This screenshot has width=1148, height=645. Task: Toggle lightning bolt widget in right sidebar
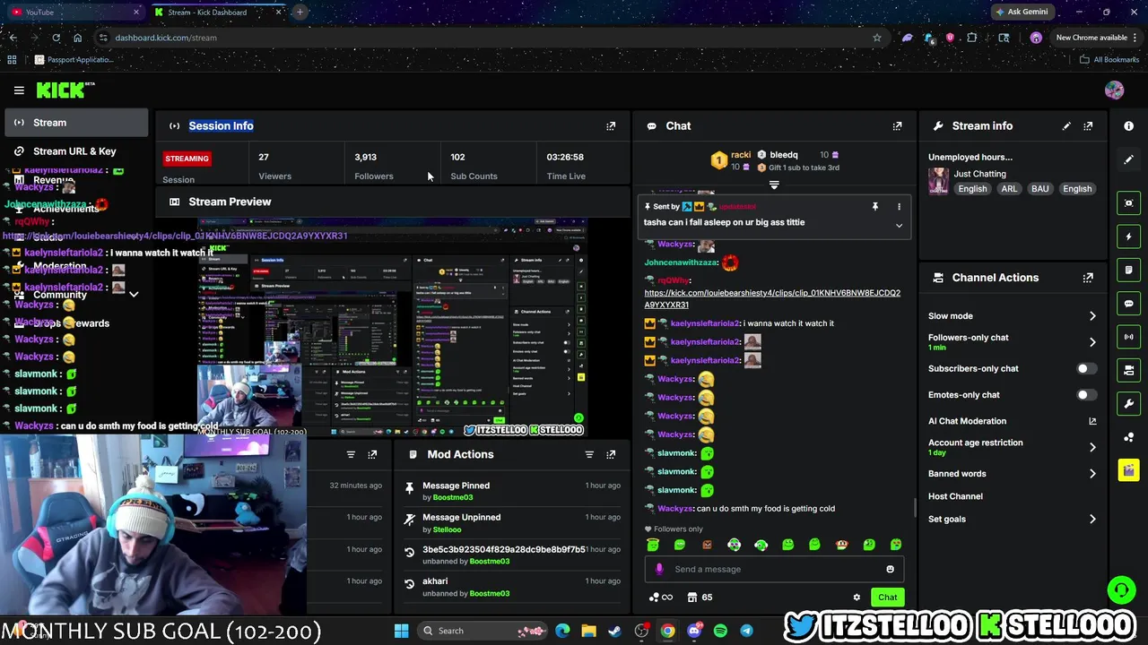click(1129, 236)
